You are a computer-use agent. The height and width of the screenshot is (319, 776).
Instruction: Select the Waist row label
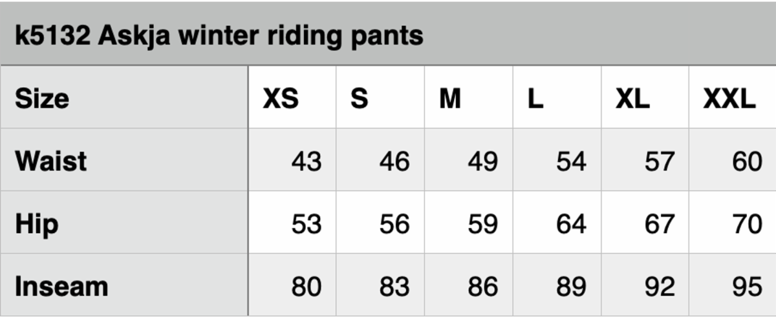(51, 161)
